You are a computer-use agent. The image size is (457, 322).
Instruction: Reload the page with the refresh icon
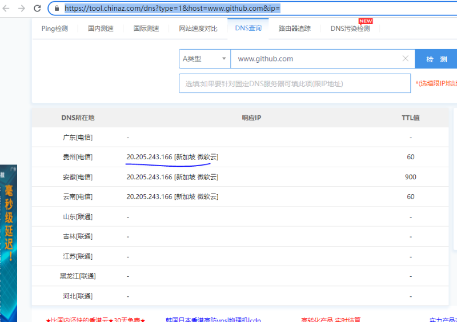pyautogui.click(x=37, y=8)
